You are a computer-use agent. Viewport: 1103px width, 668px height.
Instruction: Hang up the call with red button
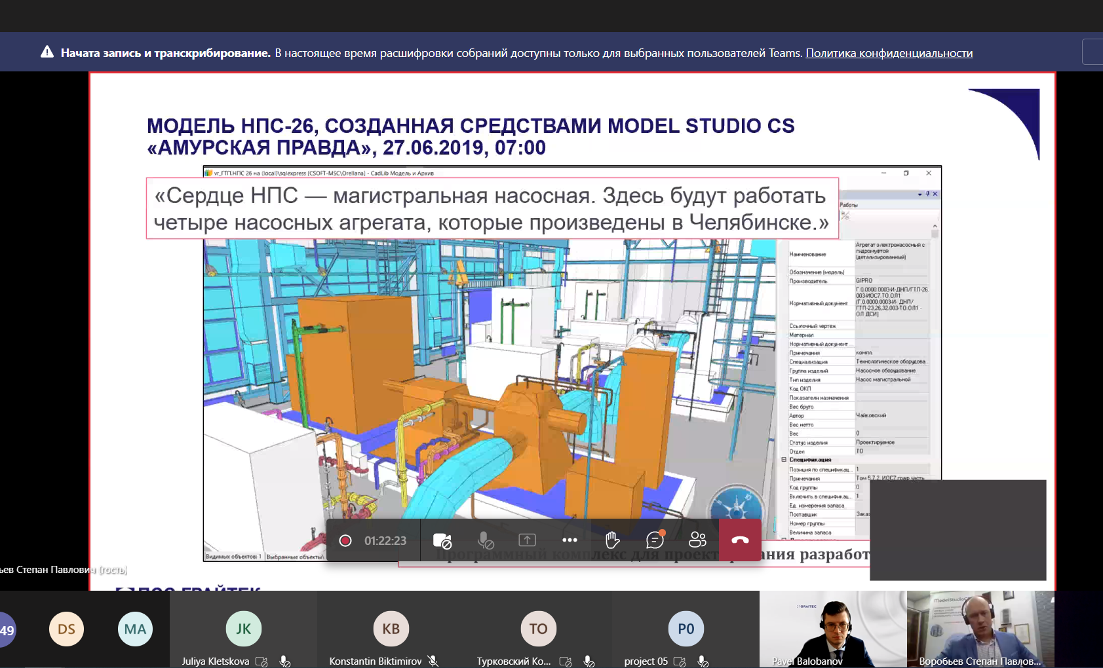(740, 540)
